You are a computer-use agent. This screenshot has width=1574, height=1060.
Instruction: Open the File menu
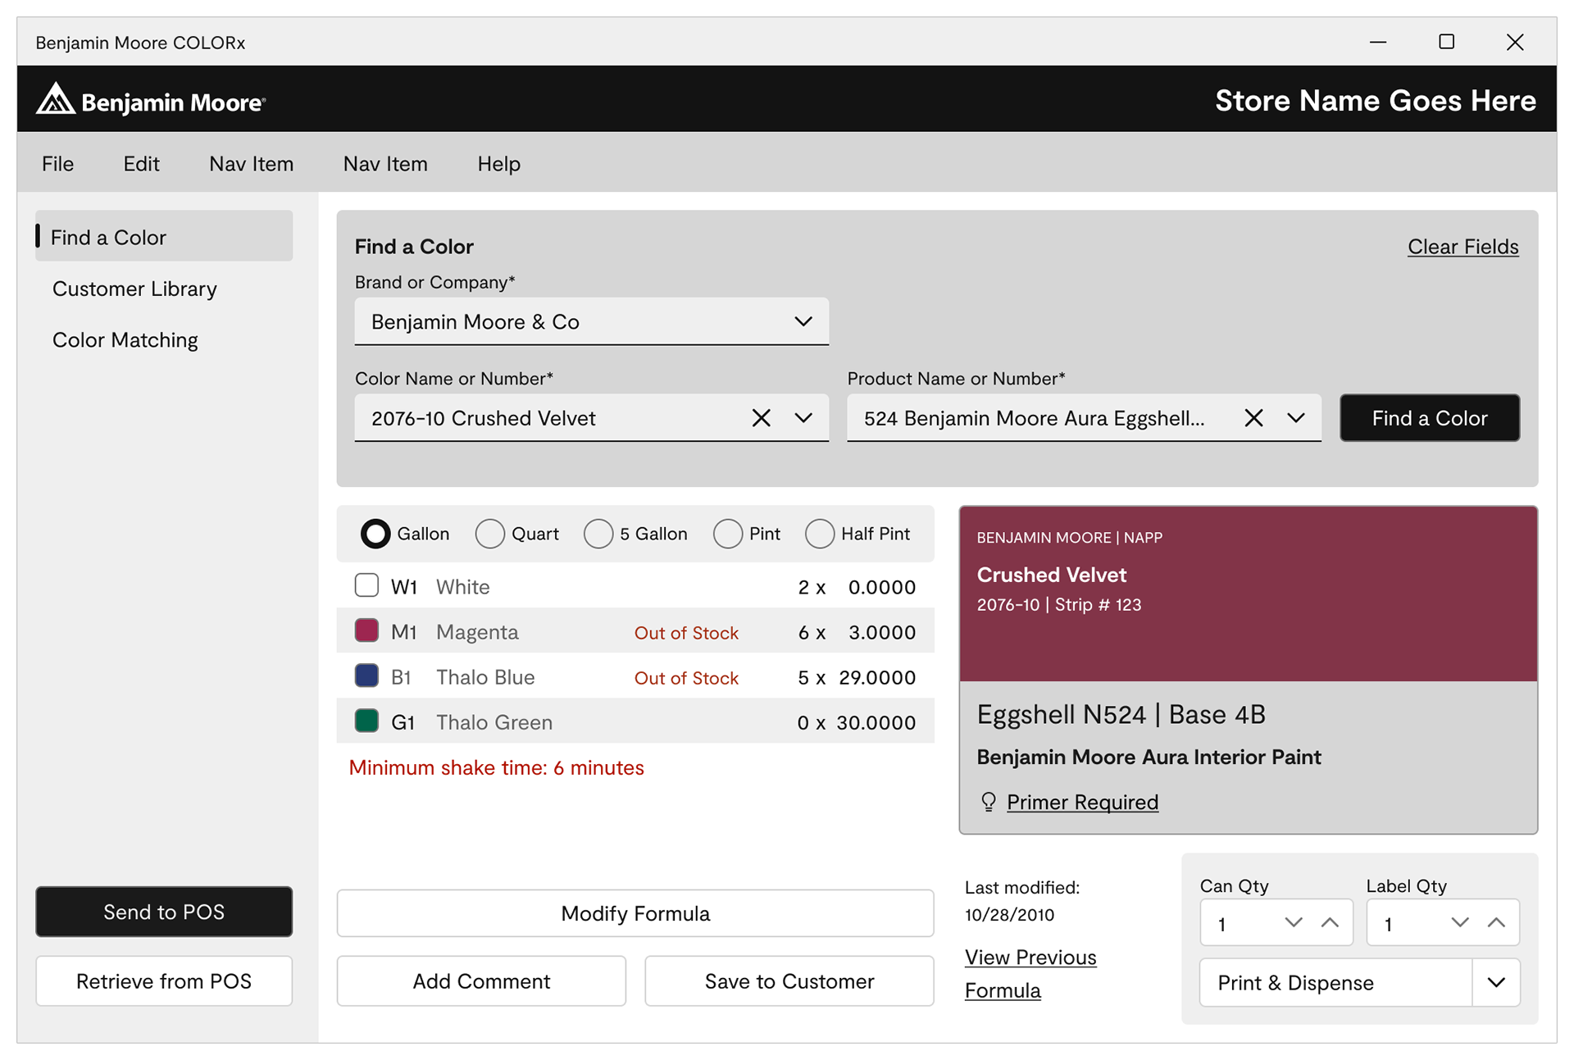point(57,164)
